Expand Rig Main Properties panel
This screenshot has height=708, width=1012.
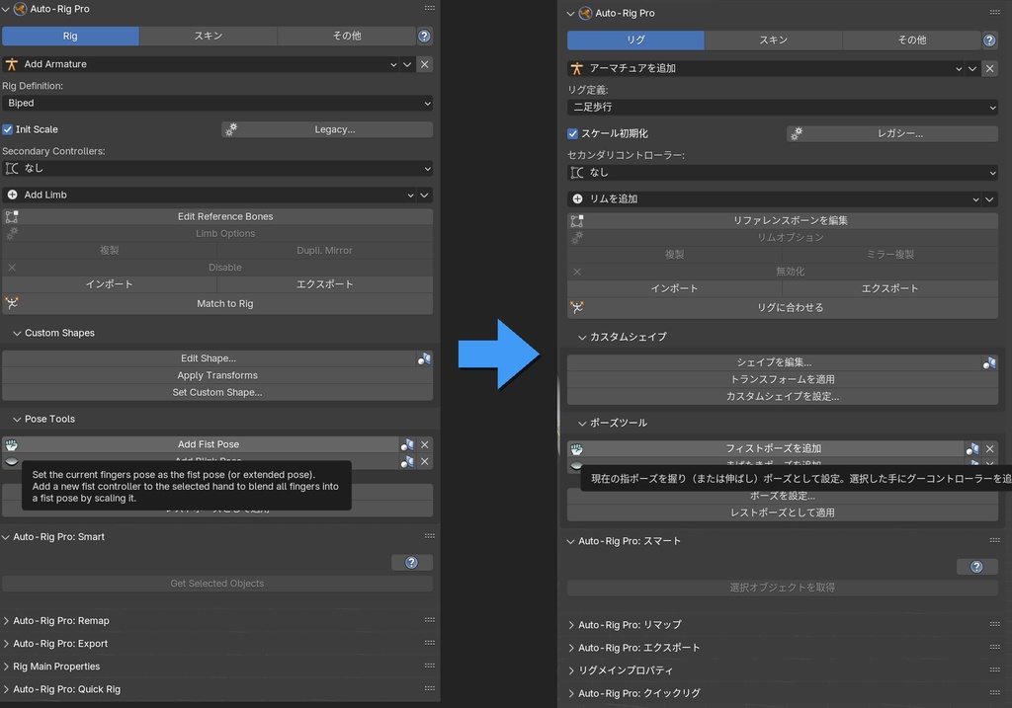pyautogui.click(x=7, y=667)
